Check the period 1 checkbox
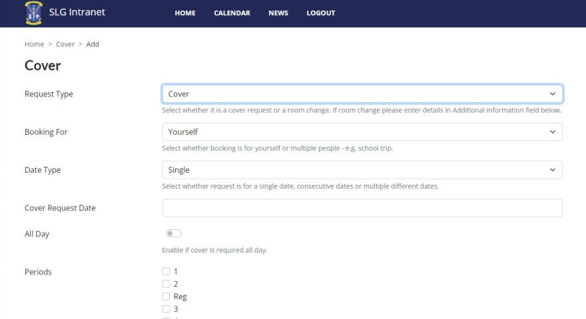Viewport: 586px width, 319px height. tap(166, 271)
